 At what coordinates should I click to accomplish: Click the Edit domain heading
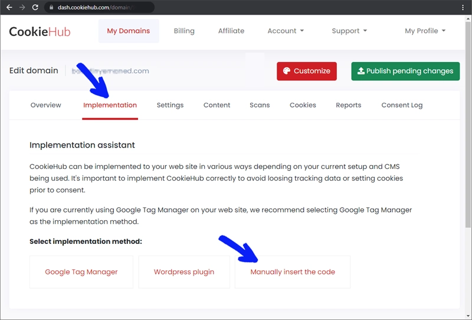point(34,70)
